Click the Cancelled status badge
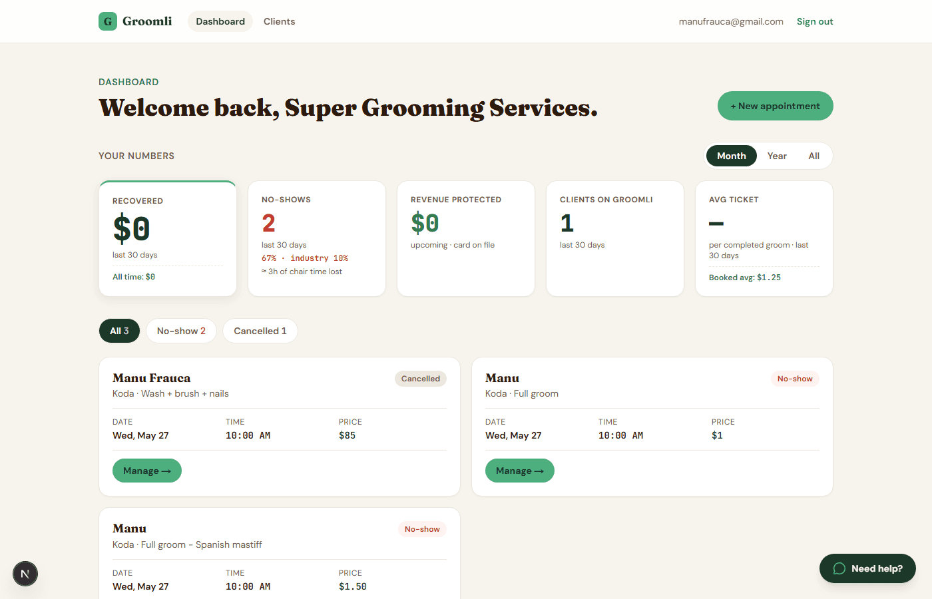The width and height of the screenshot is (932, 599). pyautogui.click(x=421, y=379)
